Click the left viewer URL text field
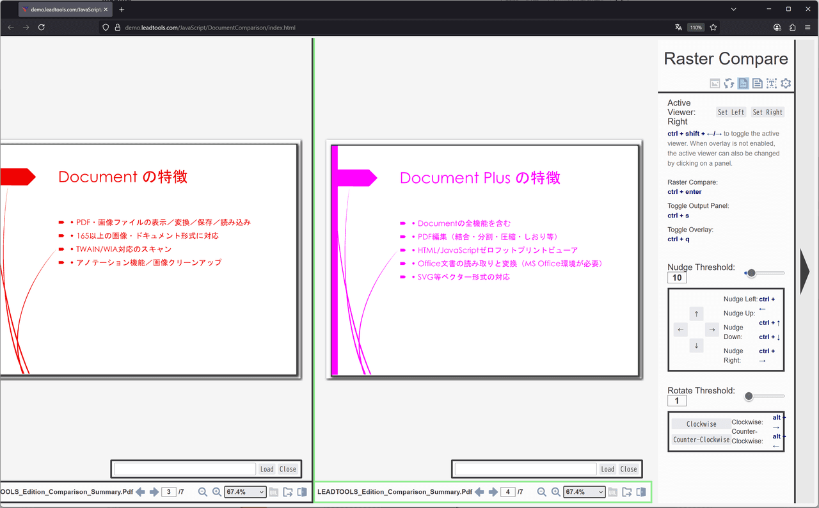 tap(185, 469)
